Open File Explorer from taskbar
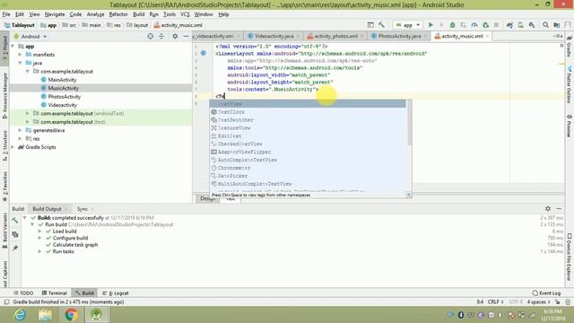Viewport: 574px width, 323px height. [x=46, y=315]
